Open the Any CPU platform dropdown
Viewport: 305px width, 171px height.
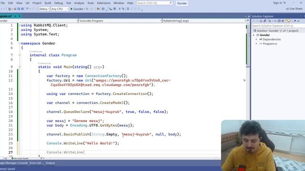click(60, 9)
